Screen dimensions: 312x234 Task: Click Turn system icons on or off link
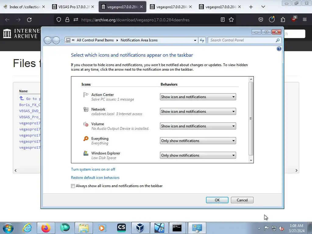pyautogui.click(x=93, y=169)
